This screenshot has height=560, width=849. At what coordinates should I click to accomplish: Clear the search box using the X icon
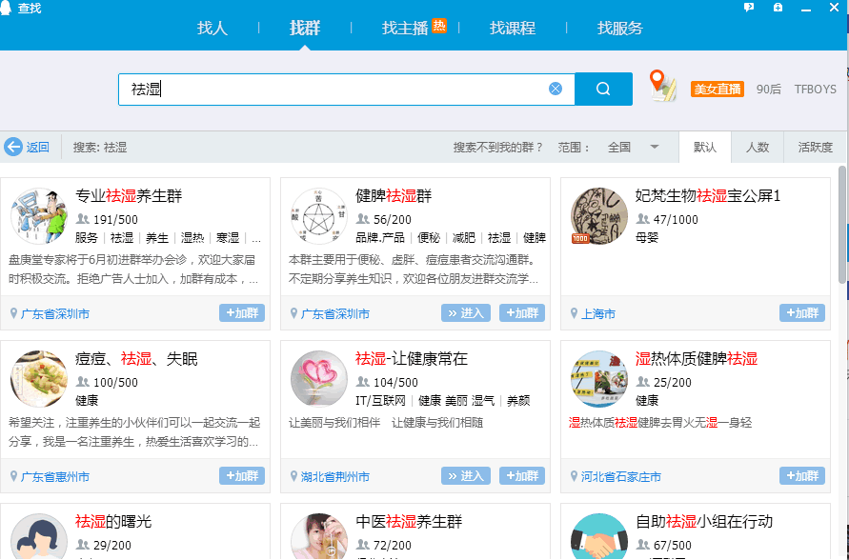tap(556, 88)
